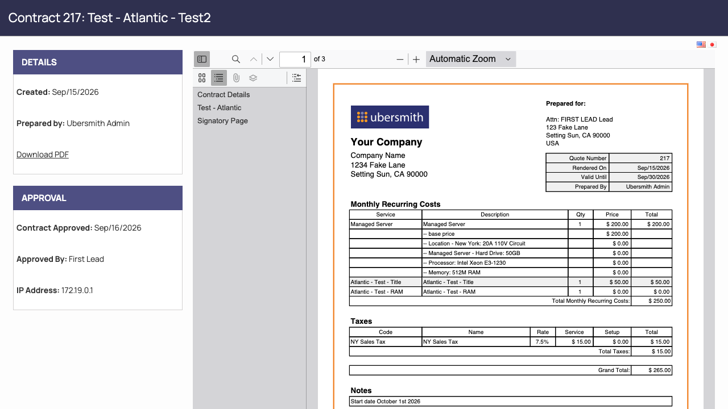Screen dimensions: 728x409
Task: Click Contract Approved: Sep/16/2026 text
Action: point(79,228)
